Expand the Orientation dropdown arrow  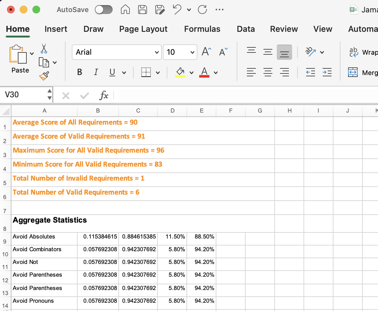(322, 52)
